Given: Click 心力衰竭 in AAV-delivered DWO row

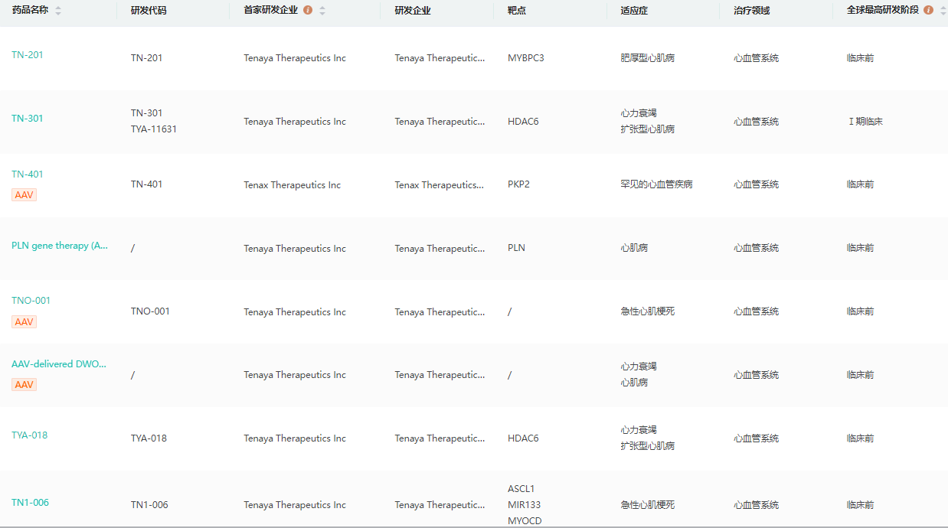Looking at the screenshot, I should point(639,367).
